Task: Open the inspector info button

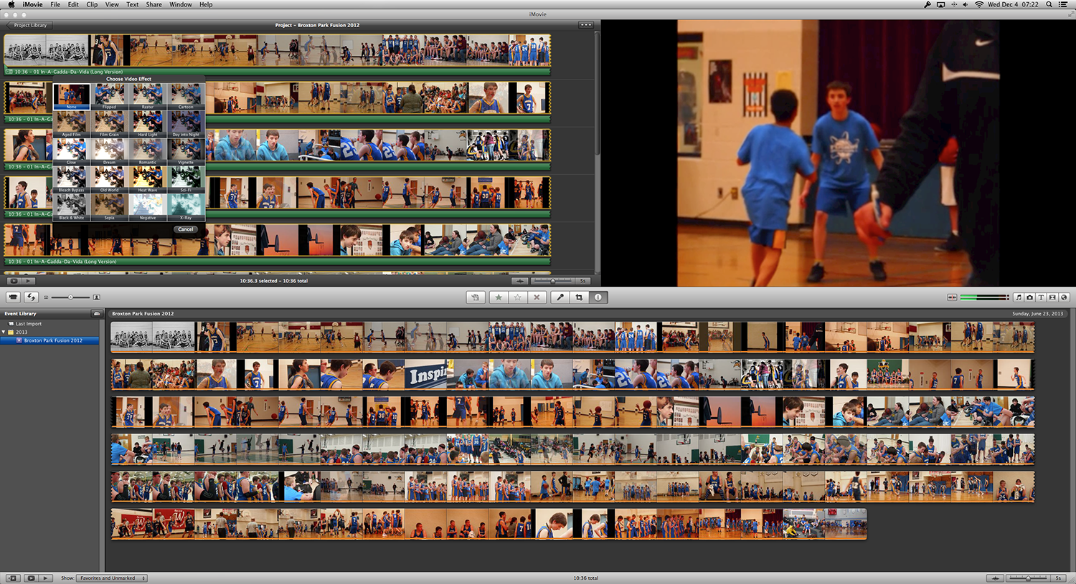Action: click(598, 297)
